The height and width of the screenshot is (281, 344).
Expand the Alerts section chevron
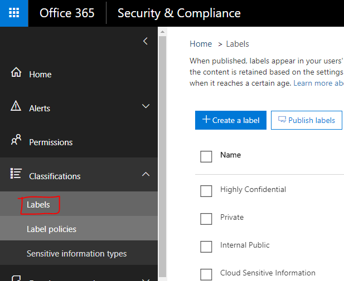pyautogui.click(x=146, y=106)
